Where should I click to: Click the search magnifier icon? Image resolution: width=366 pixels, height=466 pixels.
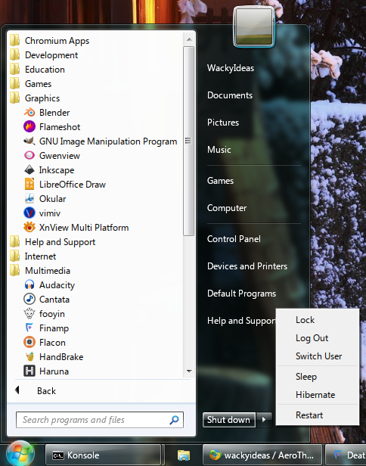point(174,420)
